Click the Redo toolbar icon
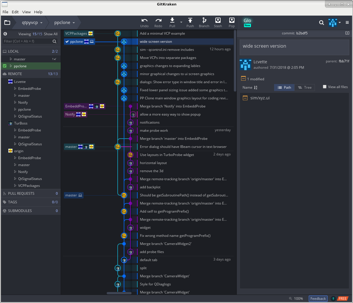The width and height of the screenshot is (353, 303). click(x=158, y=20)
